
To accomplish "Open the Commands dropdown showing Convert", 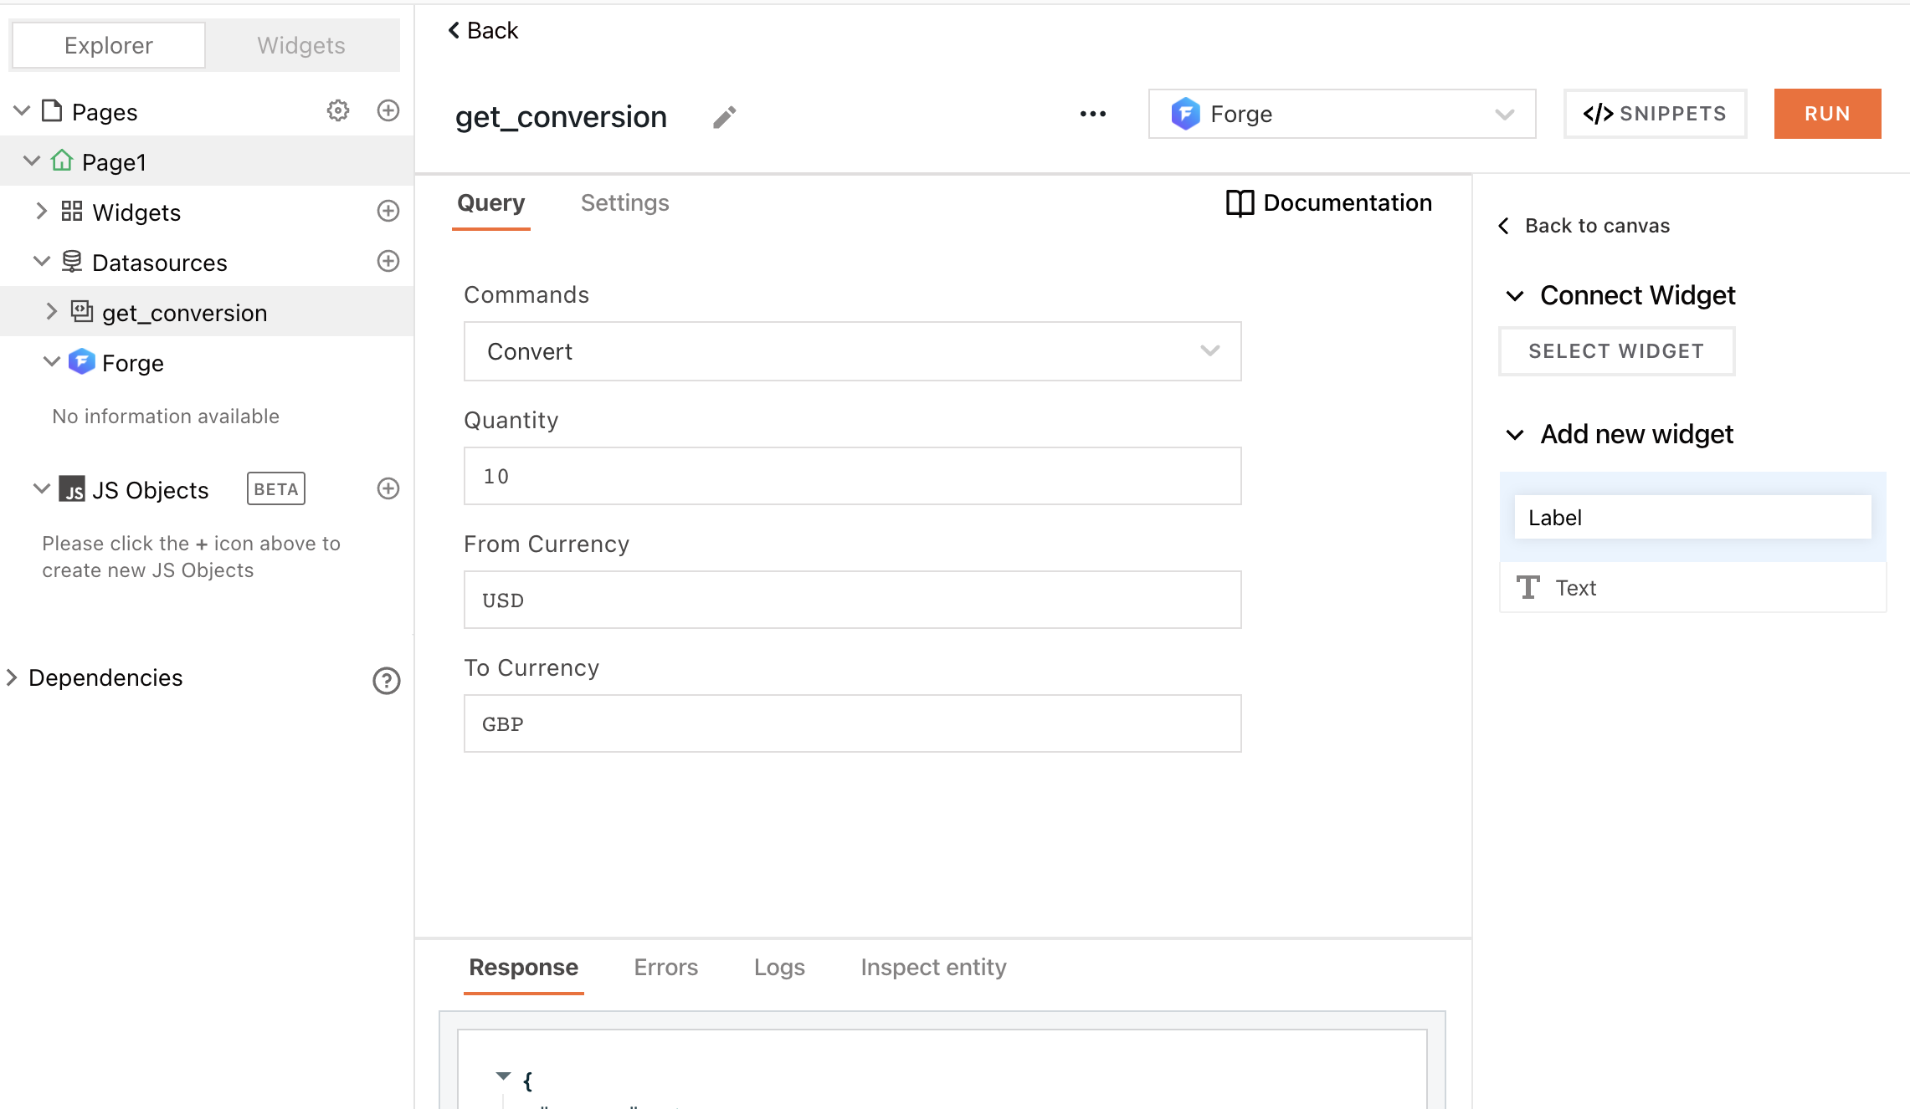I will point(852,351).
